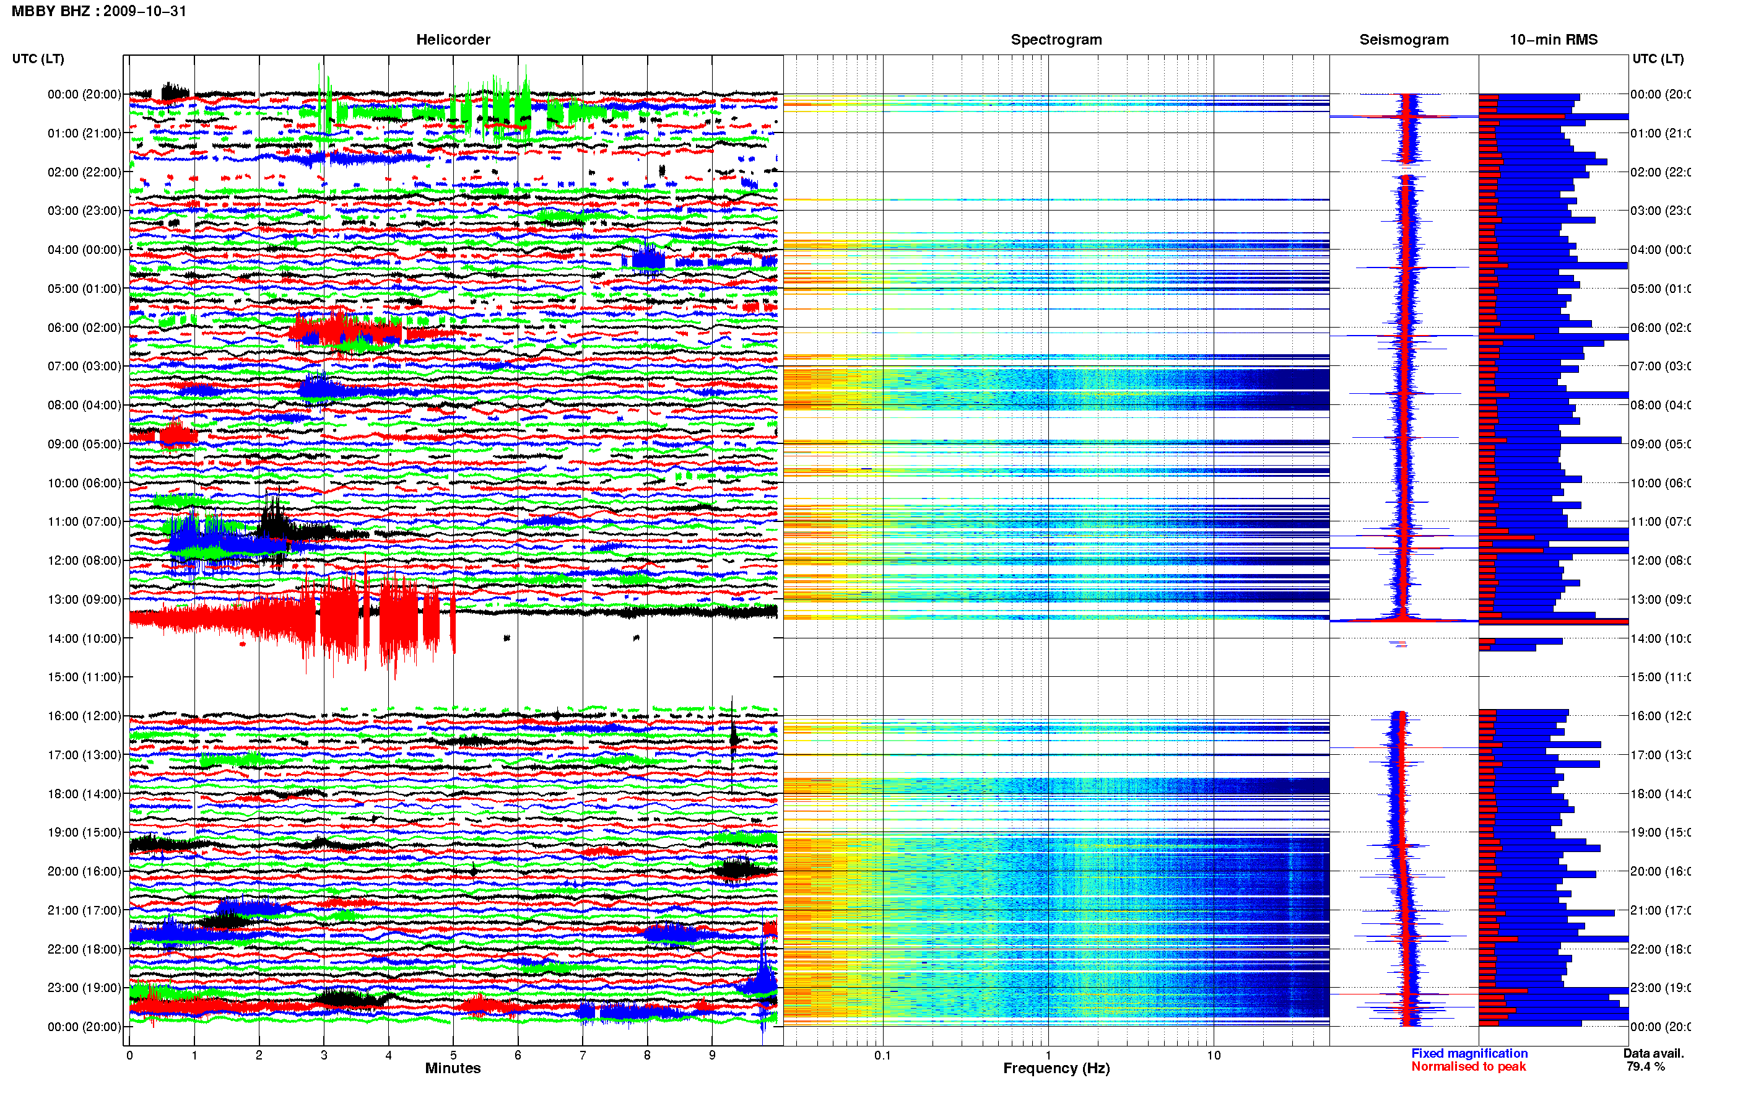Screen dimensions: 1761x1101
Task: Click the left '10:00 (06:00)' time label
Action: [x=84, y=483]
